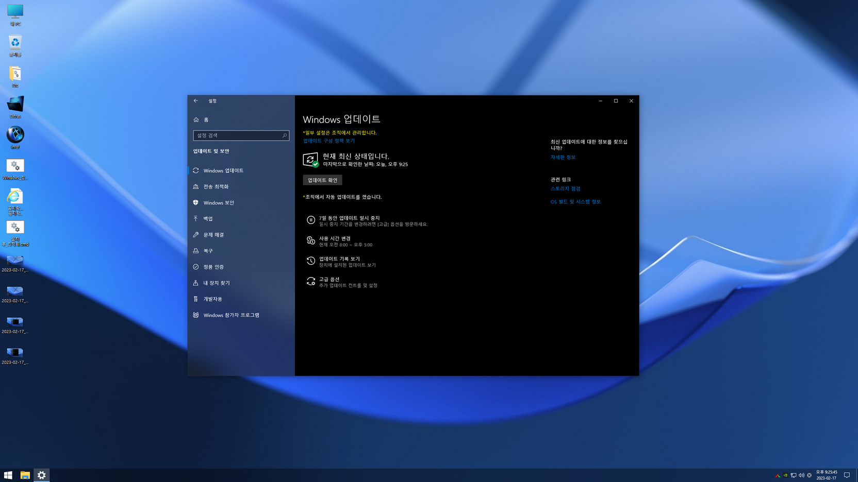Viewport: 858px width, 482px height.
Task: Focus the 설정 검색 search field
Action: click(241, 135)
